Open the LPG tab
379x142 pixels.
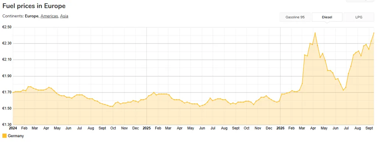pos(359,17)
